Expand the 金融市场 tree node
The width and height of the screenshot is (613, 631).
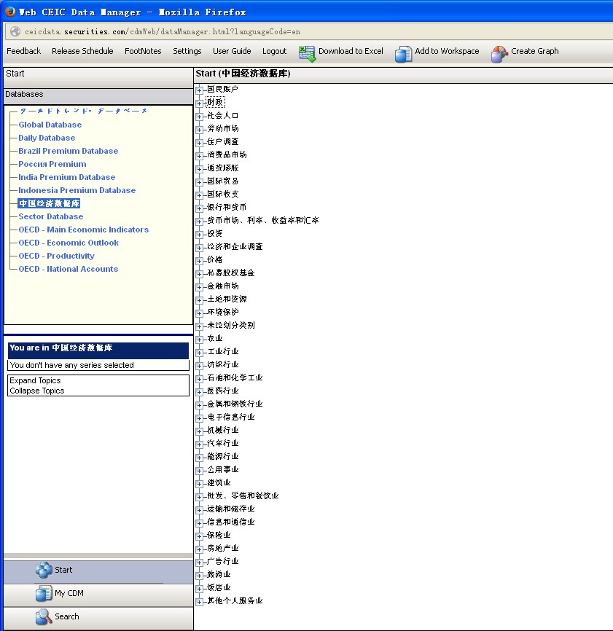tap(199, 287)
